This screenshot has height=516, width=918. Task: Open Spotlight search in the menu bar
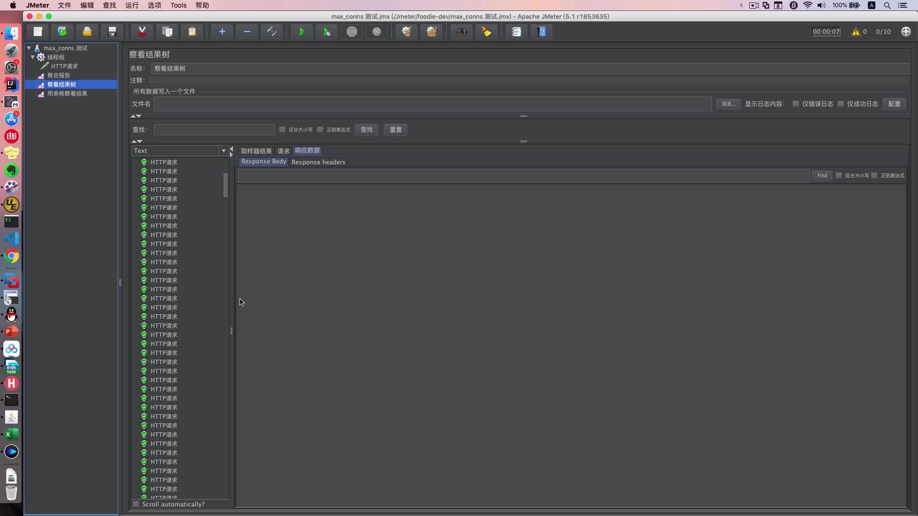(887, 5)
